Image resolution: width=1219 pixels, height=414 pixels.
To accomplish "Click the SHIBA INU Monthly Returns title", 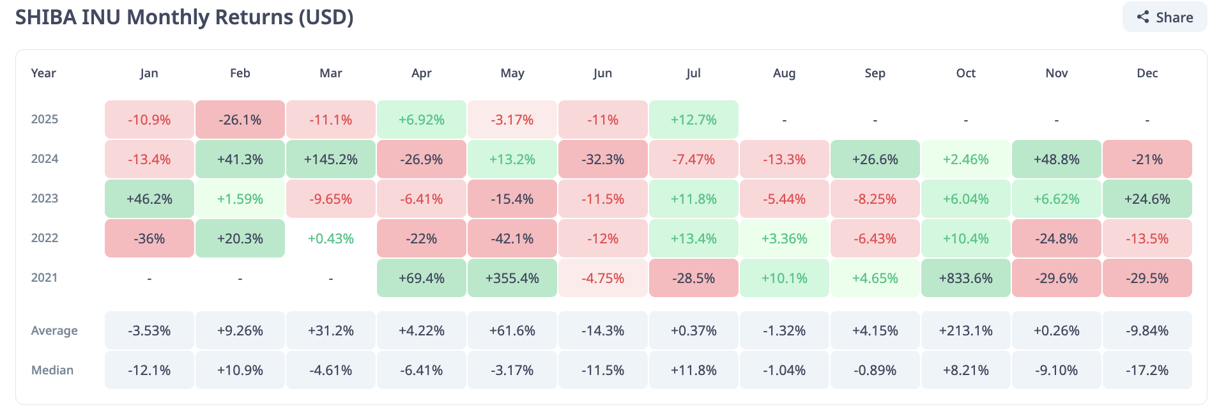I will click(184, 17).
